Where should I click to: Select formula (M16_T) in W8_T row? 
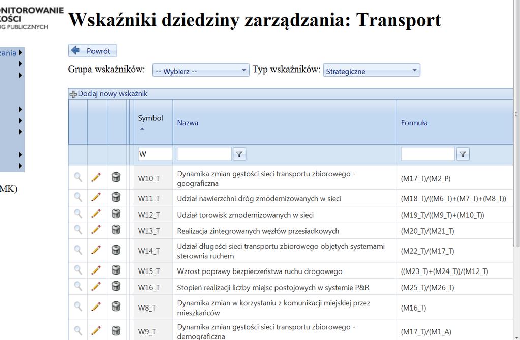(414, 308)
